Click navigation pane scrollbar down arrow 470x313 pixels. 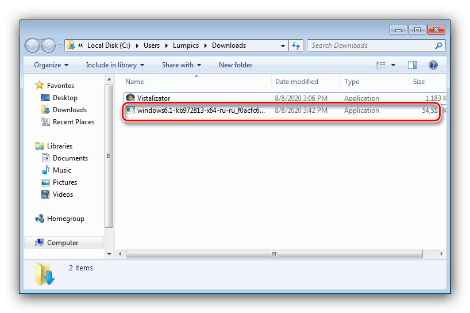pos(109,254)
